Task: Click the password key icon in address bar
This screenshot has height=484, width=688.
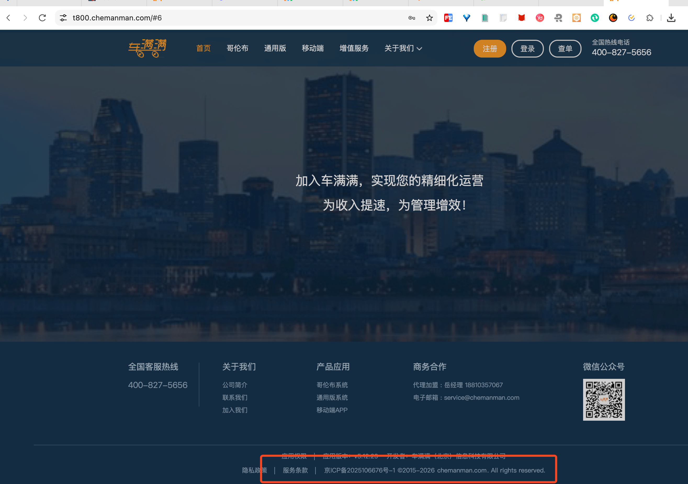Action: (x=411, y=18)
